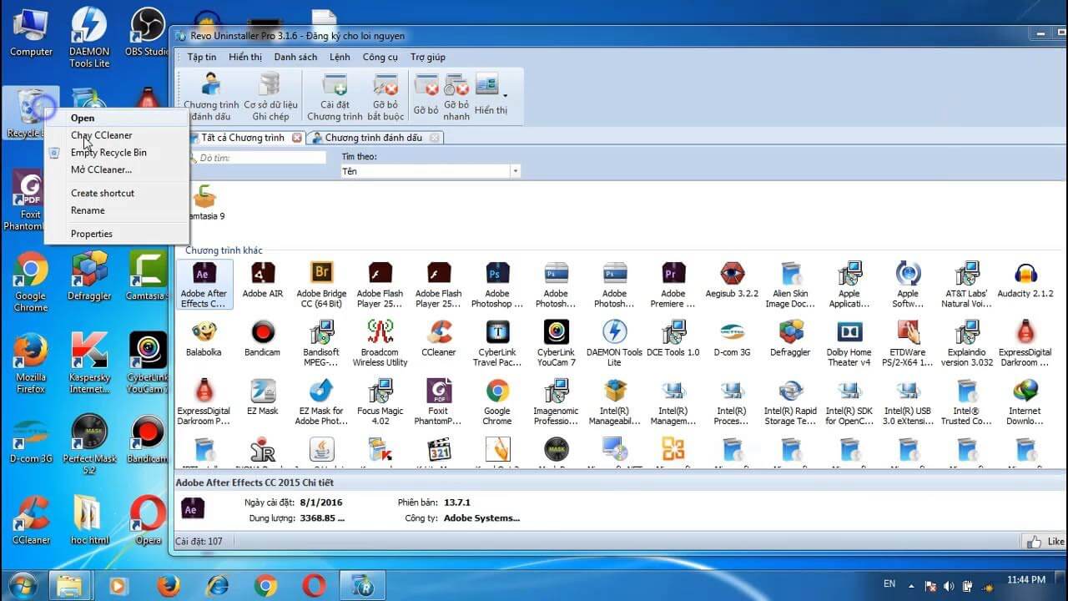This screenshot has height=601, width=1068.
Task: Select Adobe AIR in the program list
Action: (x=263, y=280)
